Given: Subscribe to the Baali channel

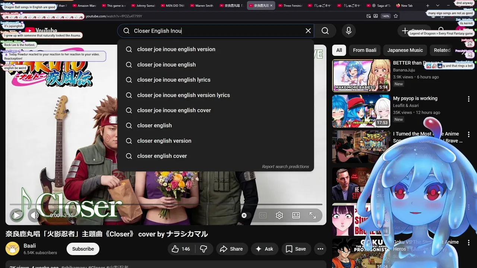Looking at the screenshot, I should pos(83,249).
